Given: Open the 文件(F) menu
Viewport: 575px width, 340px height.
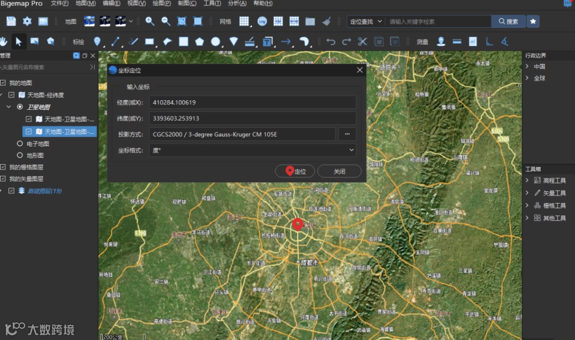Looking at the screenshot, I should click(60, 4).
